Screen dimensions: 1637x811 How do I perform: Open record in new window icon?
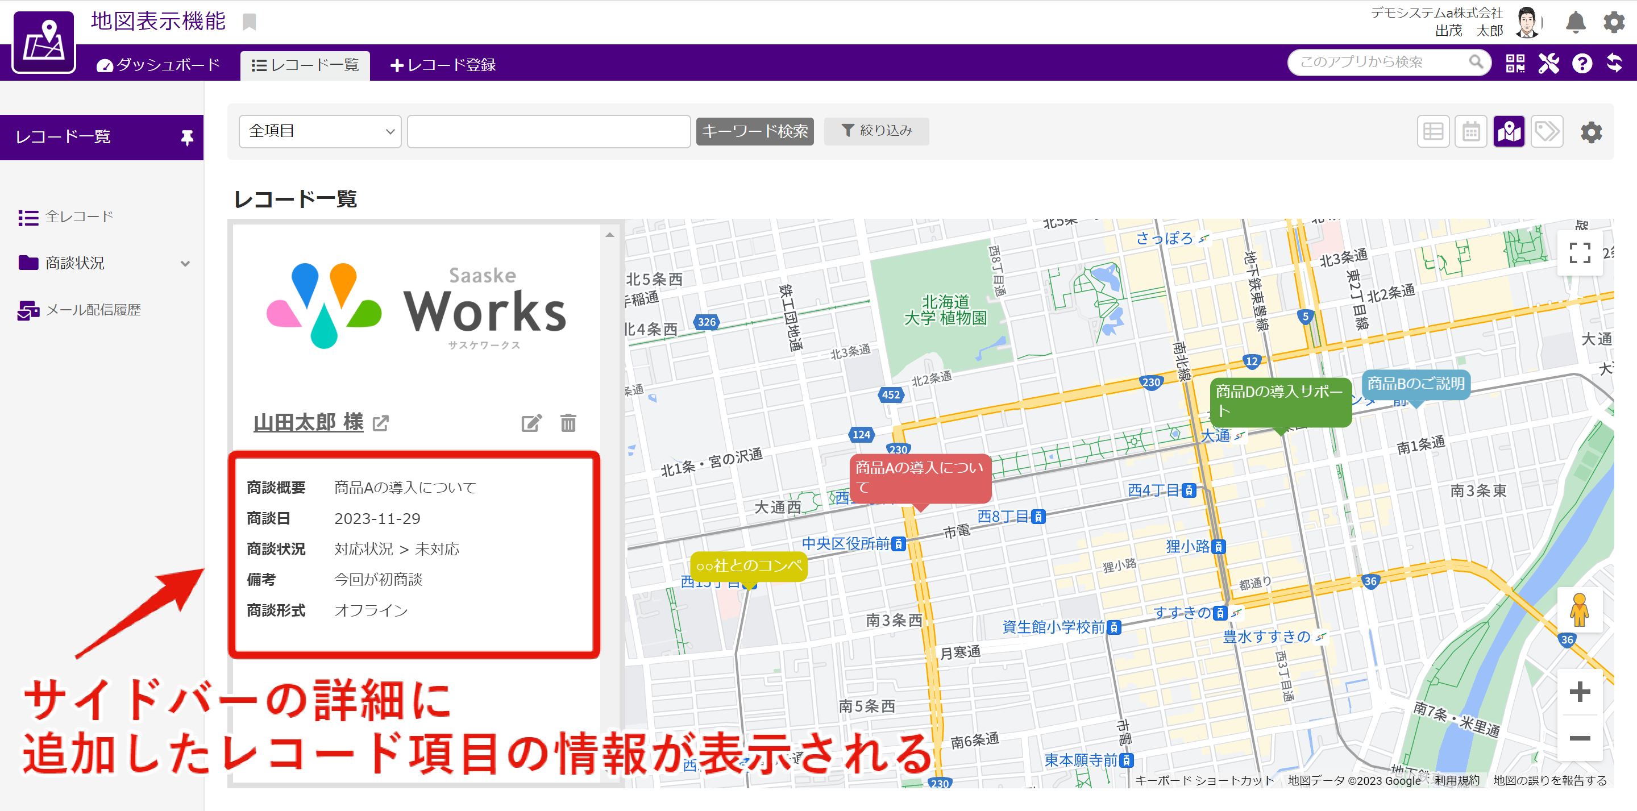(380, 423)
